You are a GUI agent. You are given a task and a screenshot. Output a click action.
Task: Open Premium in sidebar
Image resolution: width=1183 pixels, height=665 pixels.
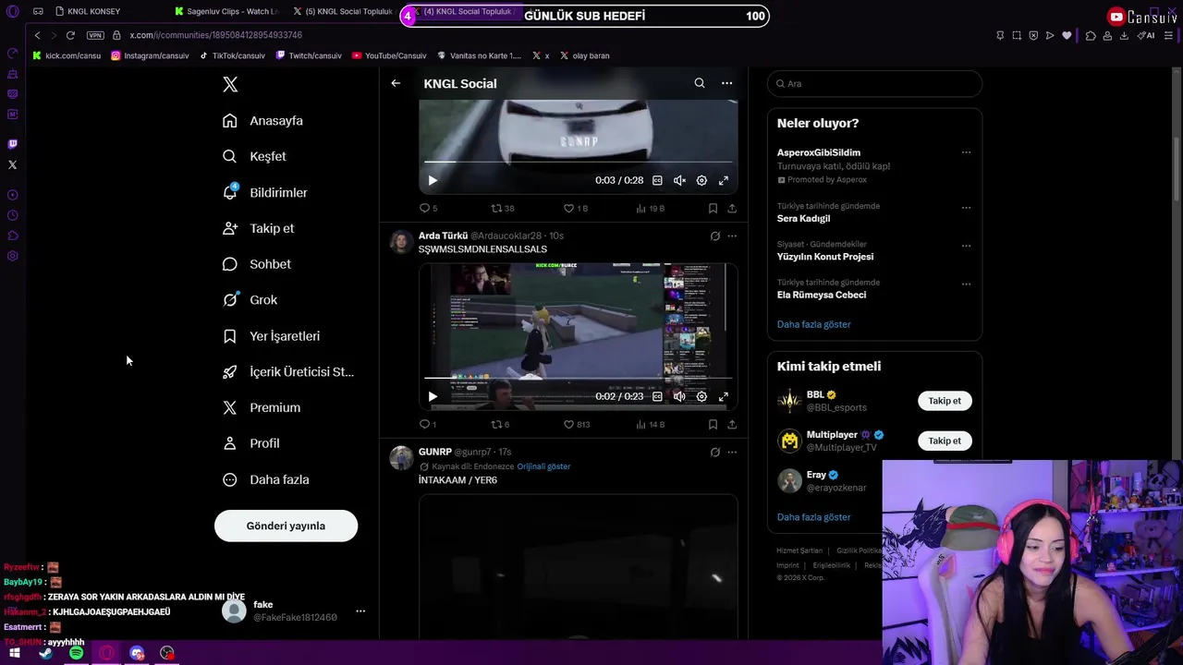[x=262, y=407]
